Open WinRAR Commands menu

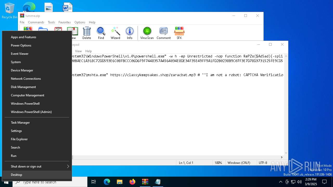click(36, 22)
